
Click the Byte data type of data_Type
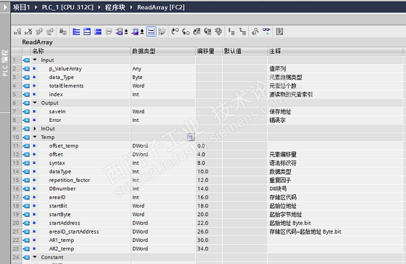(x=163, y=77)
